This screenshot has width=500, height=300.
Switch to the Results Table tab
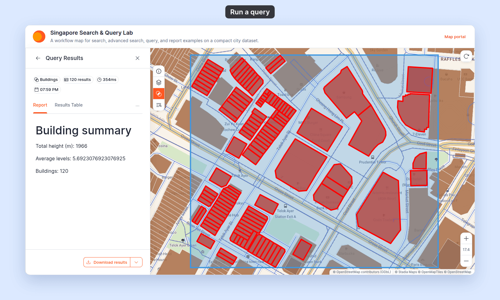pos(68,105)
